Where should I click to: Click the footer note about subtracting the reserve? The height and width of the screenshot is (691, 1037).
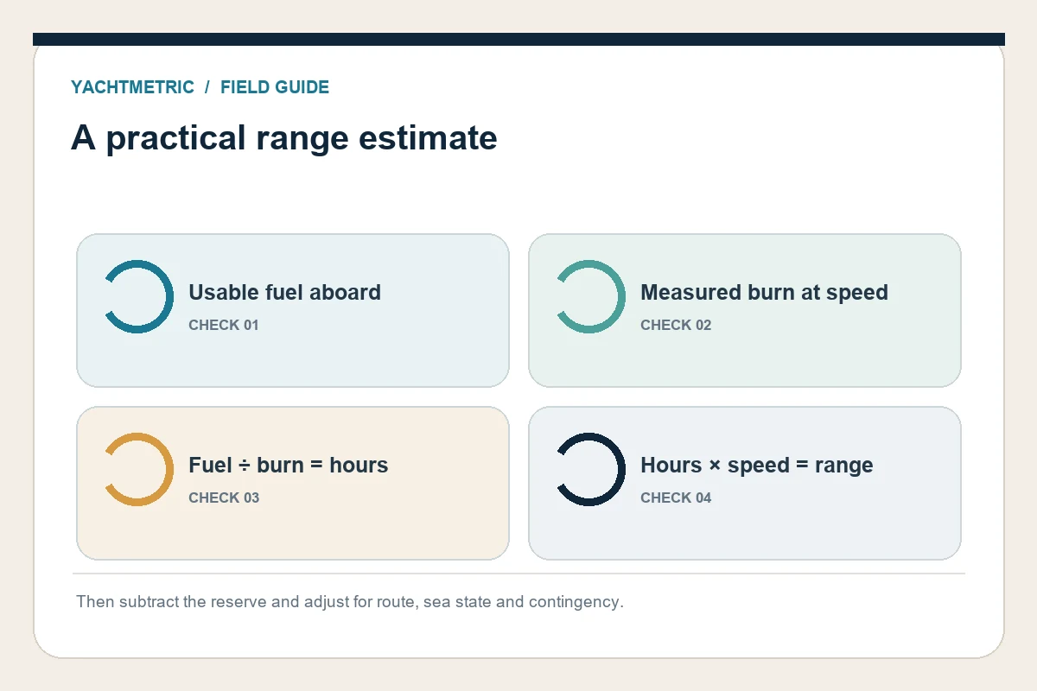tap(350, 601)
